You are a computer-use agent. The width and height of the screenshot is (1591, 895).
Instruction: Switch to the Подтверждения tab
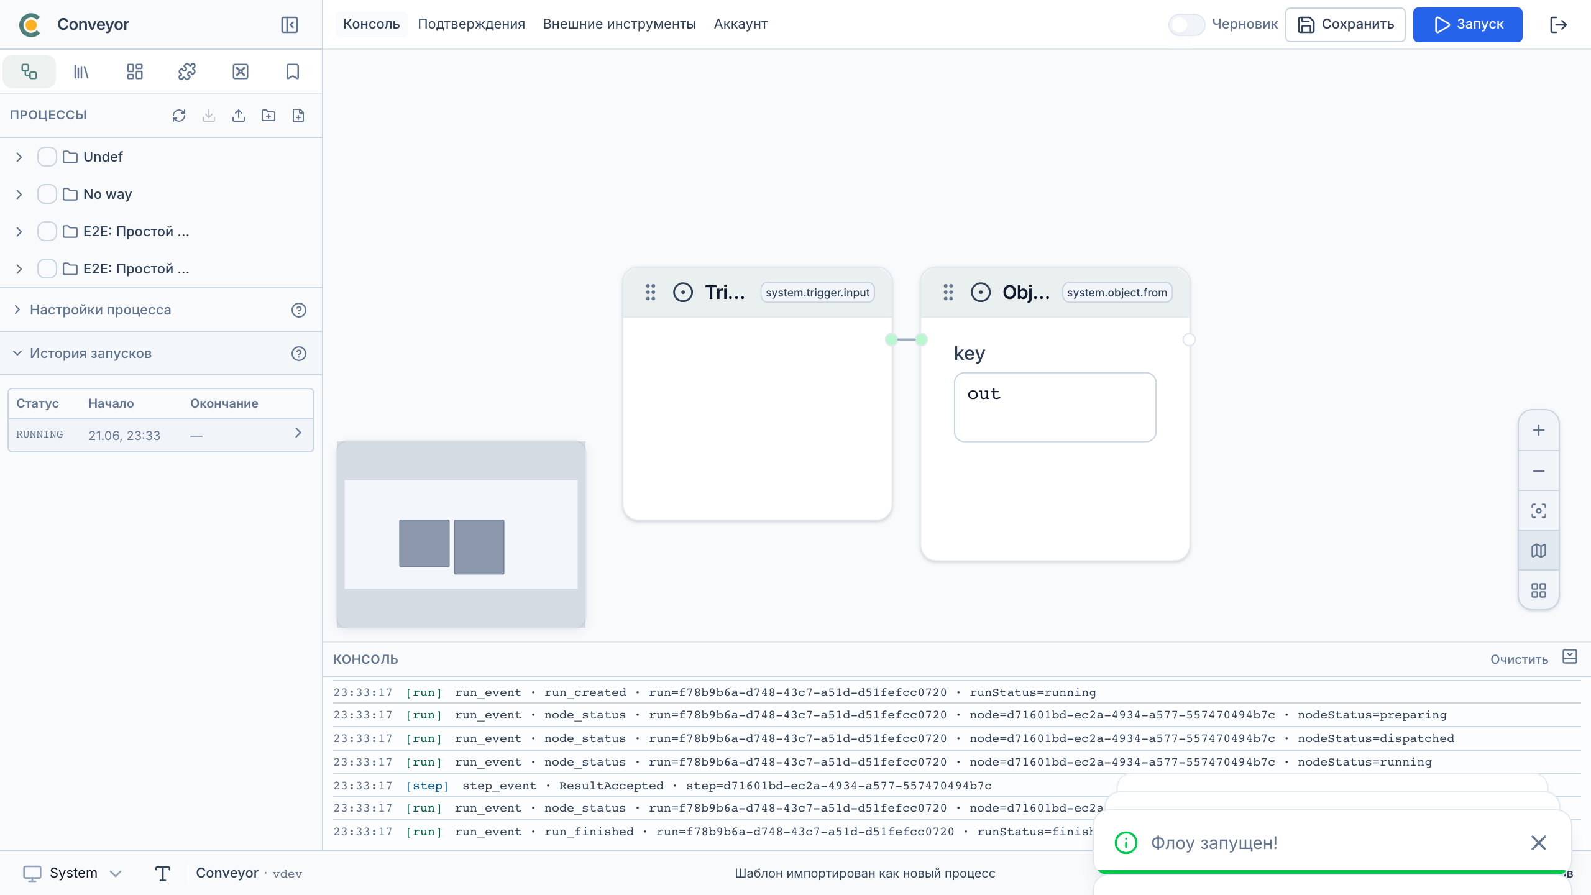tap(471, 24)
